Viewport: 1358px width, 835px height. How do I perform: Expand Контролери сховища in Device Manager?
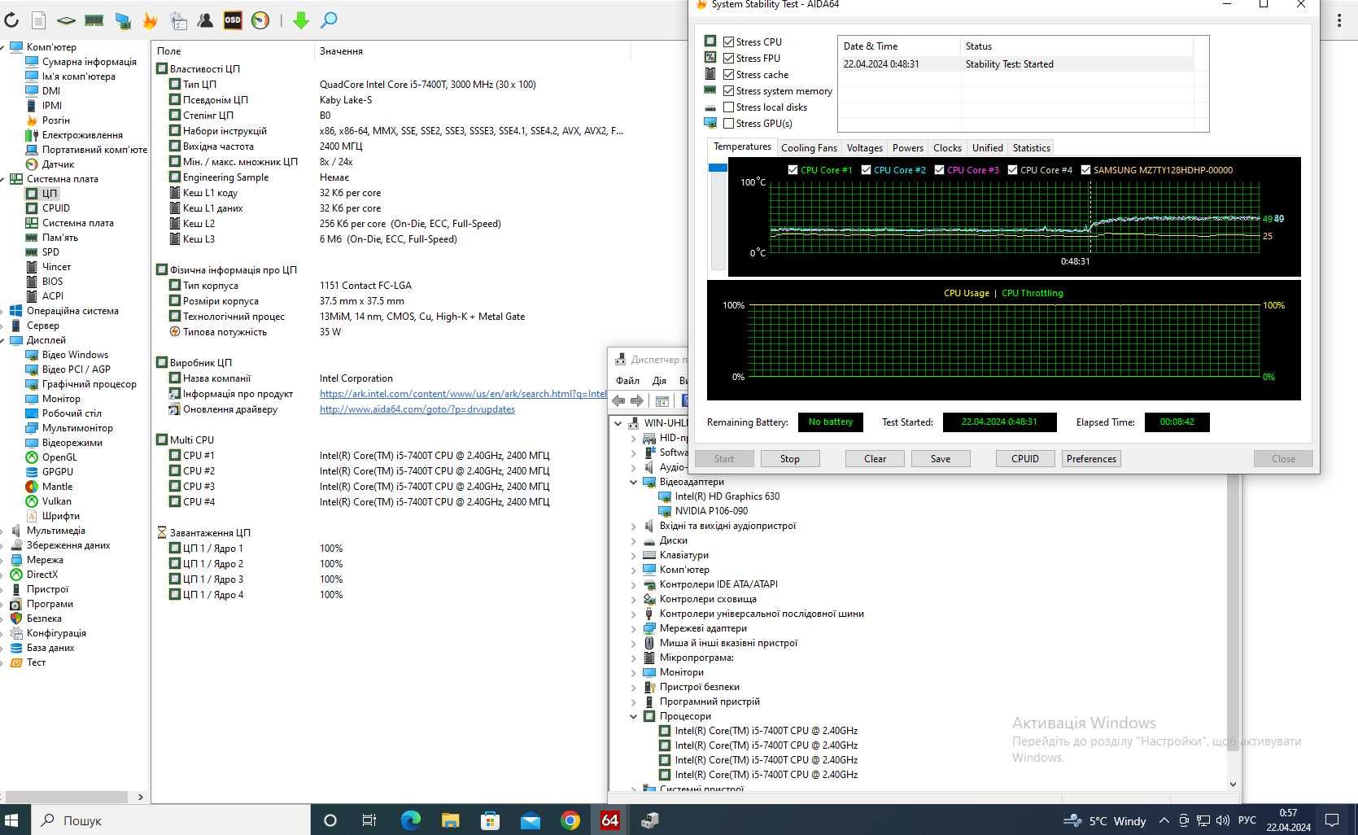coord(634,599)
